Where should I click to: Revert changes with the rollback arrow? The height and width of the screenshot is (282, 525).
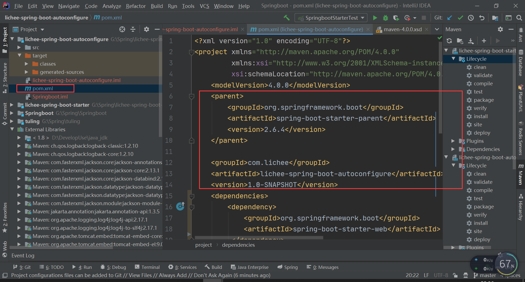[x=482, y=18]
